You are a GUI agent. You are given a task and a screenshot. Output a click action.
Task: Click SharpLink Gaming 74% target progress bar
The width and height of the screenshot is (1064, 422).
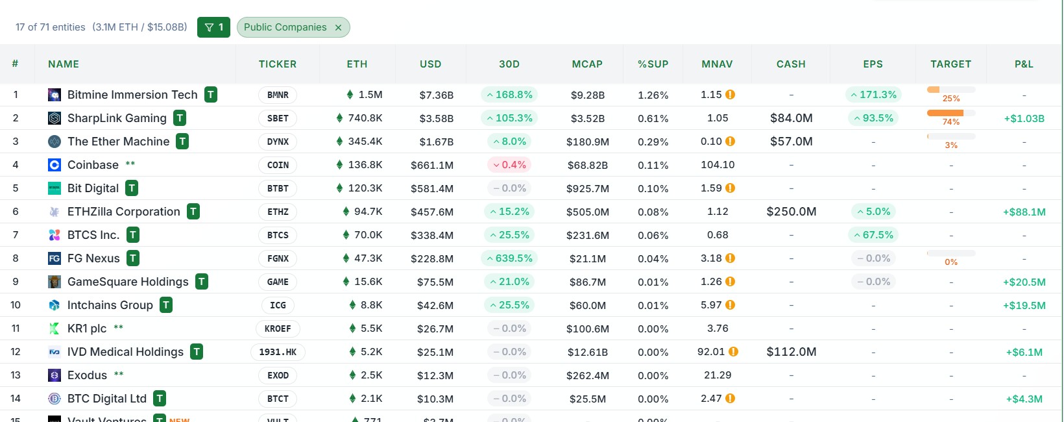coord(951,113)
